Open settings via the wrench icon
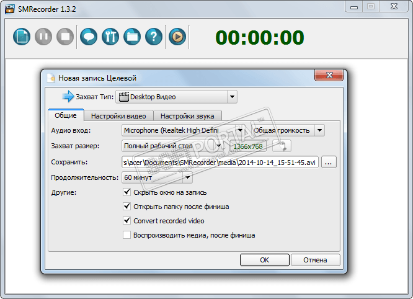Image resolution: width=413 pixels, height=299 pixels. tap(110, 37)
